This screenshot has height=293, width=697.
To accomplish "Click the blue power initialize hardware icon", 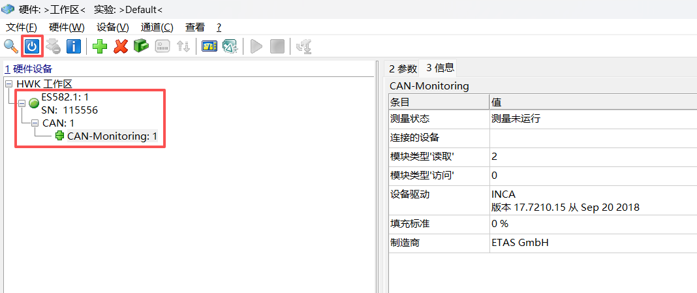I will 32,46.
